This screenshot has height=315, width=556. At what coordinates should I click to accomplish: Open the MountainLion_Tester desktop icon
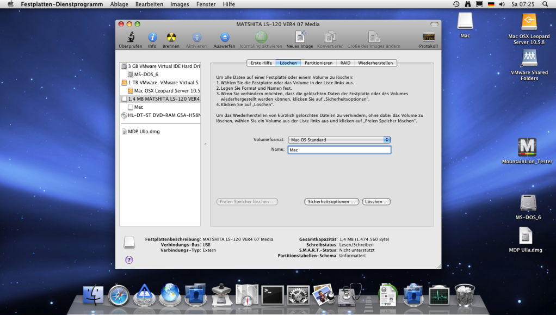click(x=527, y=147)
